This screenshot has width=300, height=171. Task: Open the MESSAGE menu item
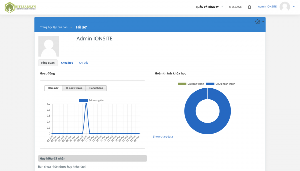coord(235,7)
